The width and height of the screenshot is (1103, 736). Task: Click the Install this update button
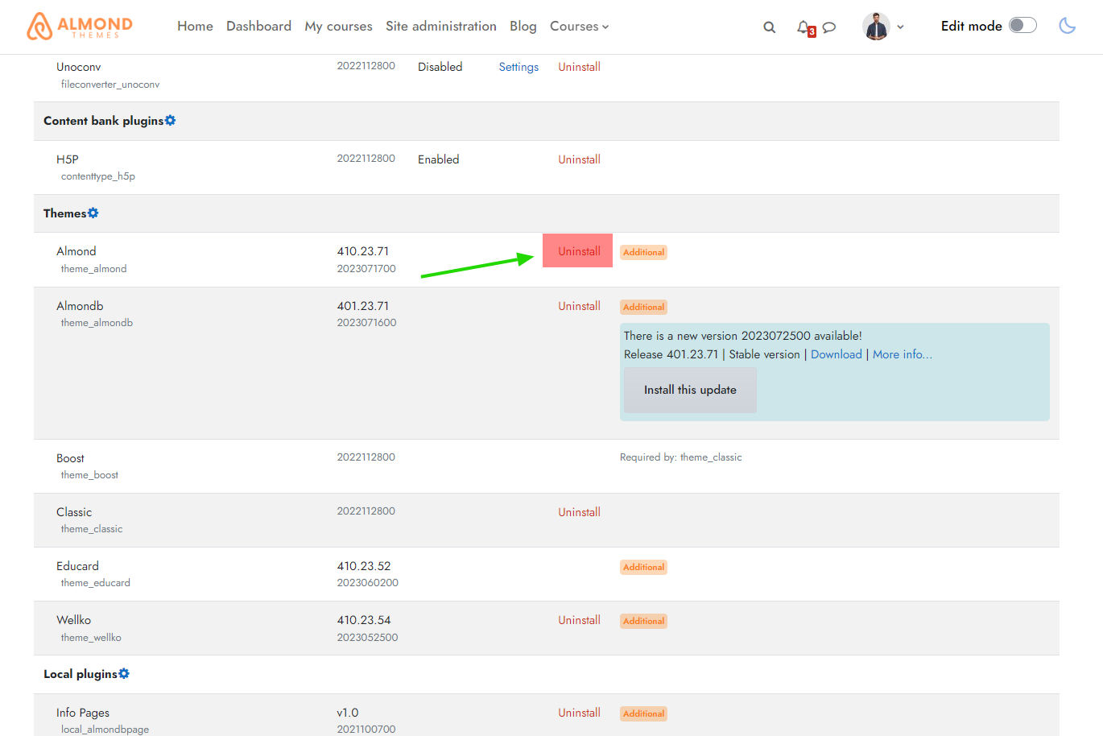[689, 389]
